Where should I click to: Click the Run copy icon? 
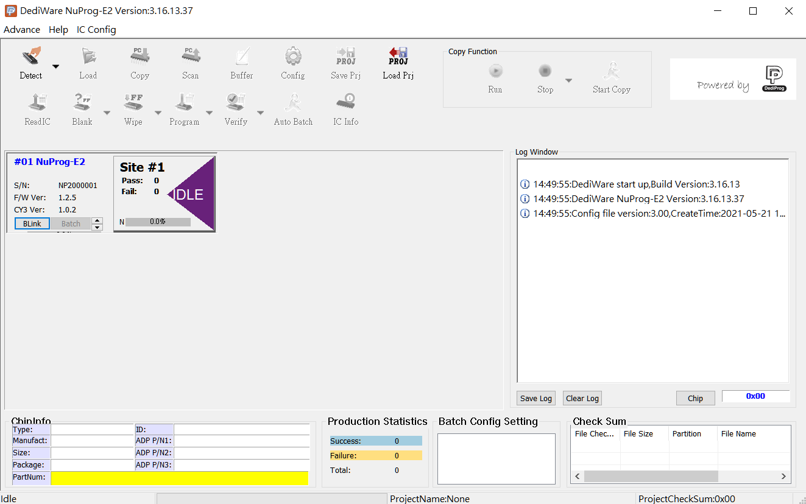coord(495,71)
